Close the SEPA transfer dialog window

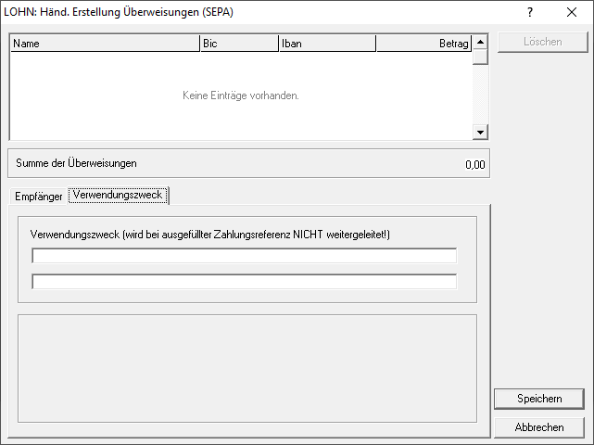[571, 12]
